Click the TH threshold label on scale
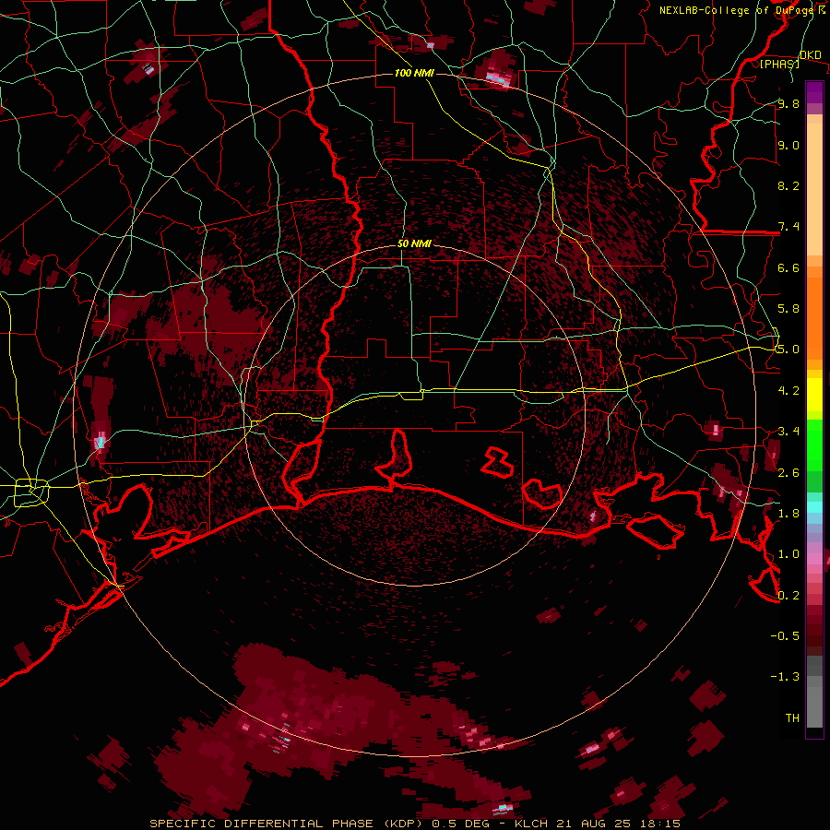Image resolution: width=830 pixels, height=830 pixels. [792, 718]
